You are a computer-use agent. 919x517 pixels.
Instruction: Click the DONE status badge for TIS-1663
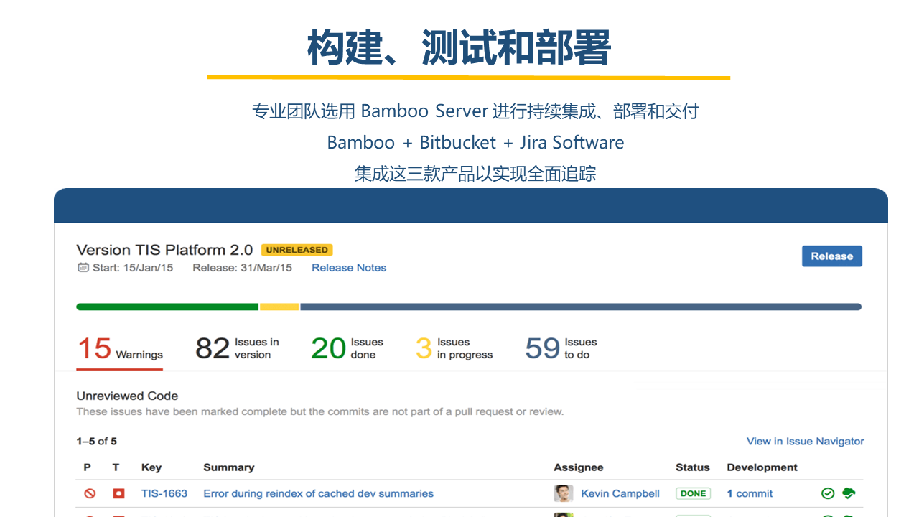pyautogui.click(x=693, y=494)
